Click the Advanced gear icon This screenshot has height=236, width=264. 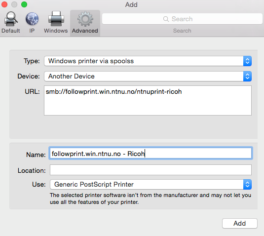pyautogui.click(x=85, y=19)
